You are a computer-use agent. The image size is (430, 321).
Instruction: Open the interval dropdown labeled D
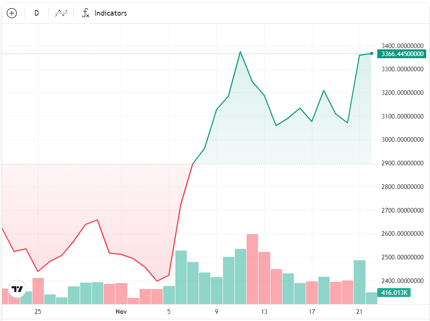[x=36, y=13]
